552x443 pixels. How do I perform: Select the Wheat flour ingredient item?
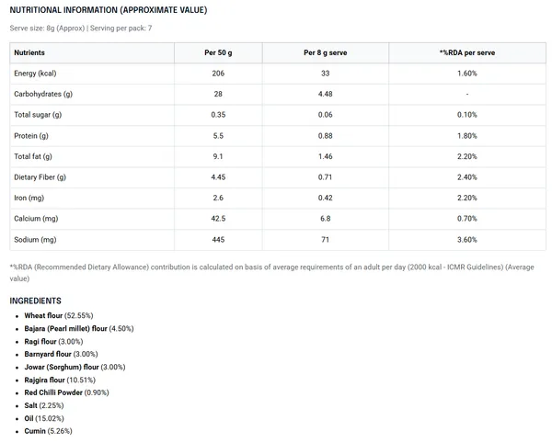click(59, 316)
